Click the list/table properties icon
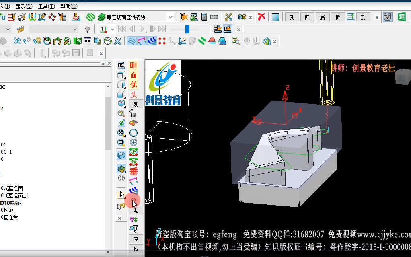This screenshot has width=411, height=257. point(88,41)
